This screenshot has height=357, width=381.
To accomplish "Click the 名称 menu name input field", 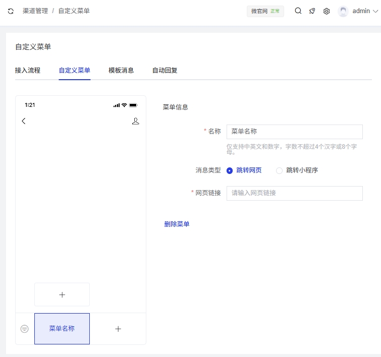I will [294, 132].
